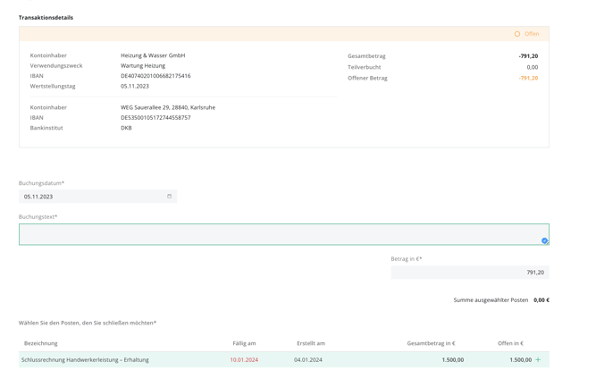The image size is (596, 387).
Task: Click the Offen status circle icon
Action: [x=517, y=34]
